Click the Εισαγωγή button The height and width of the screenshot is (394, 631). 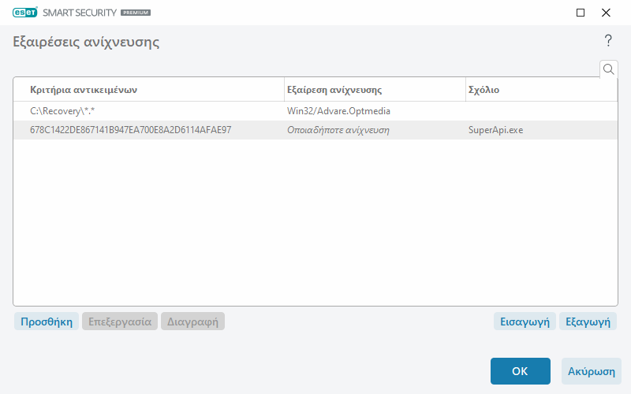point(525,322)
